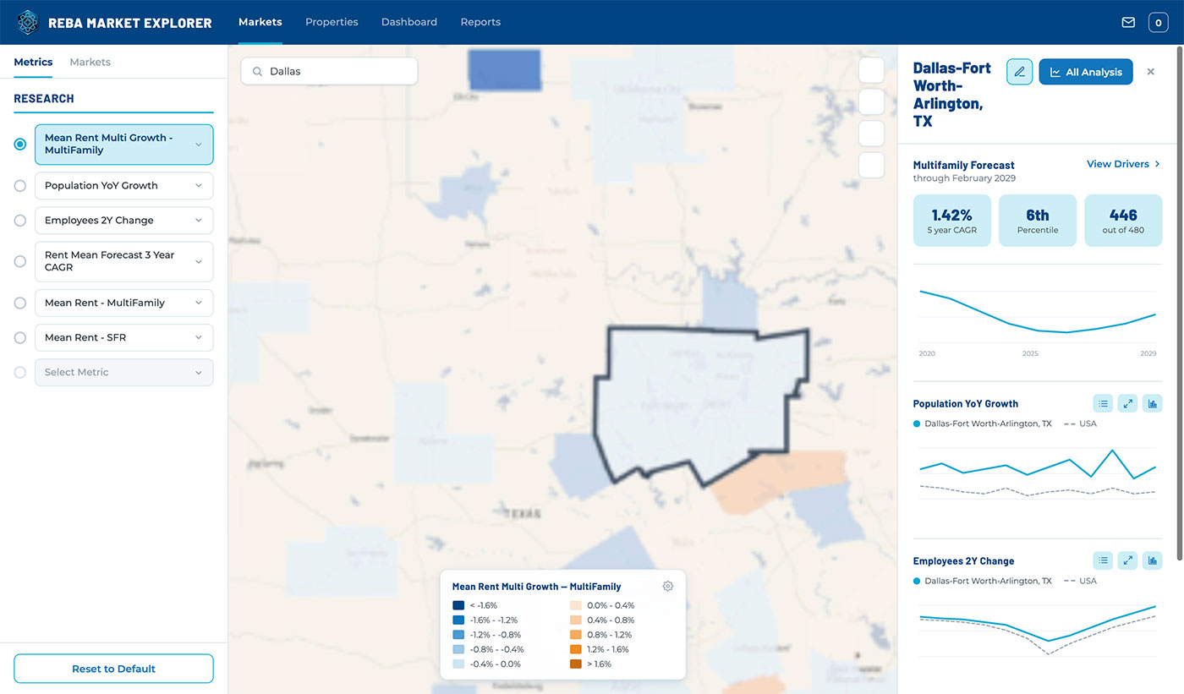Open bar chart view for Employees 2Y Change
Viewport: 1184px width, 694px height.
1152,560
